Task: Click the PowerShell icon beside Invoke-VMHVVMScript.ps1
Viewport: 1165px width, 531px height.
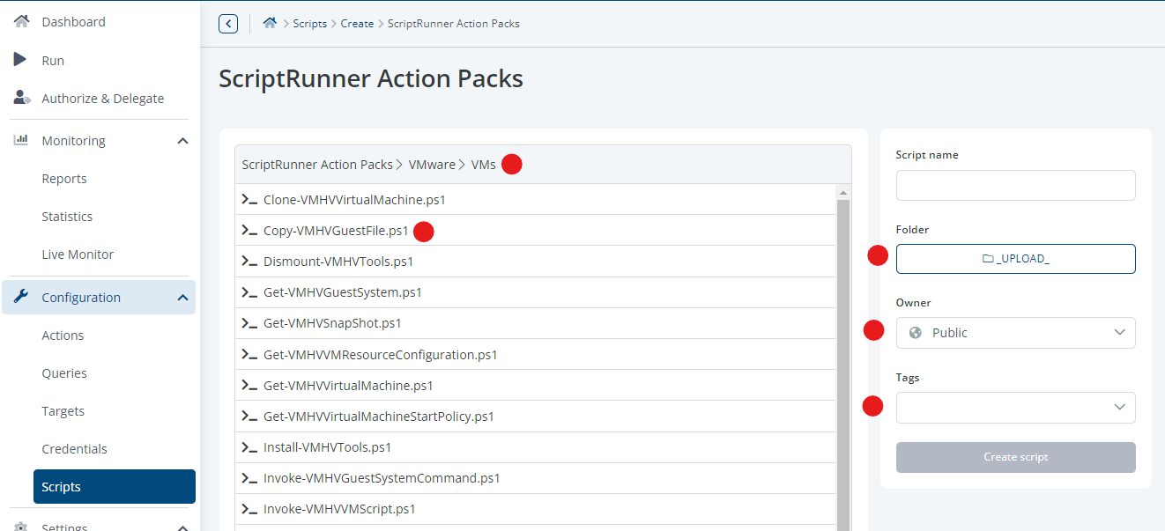Action: pyautogui.click(x=249, y=509)
